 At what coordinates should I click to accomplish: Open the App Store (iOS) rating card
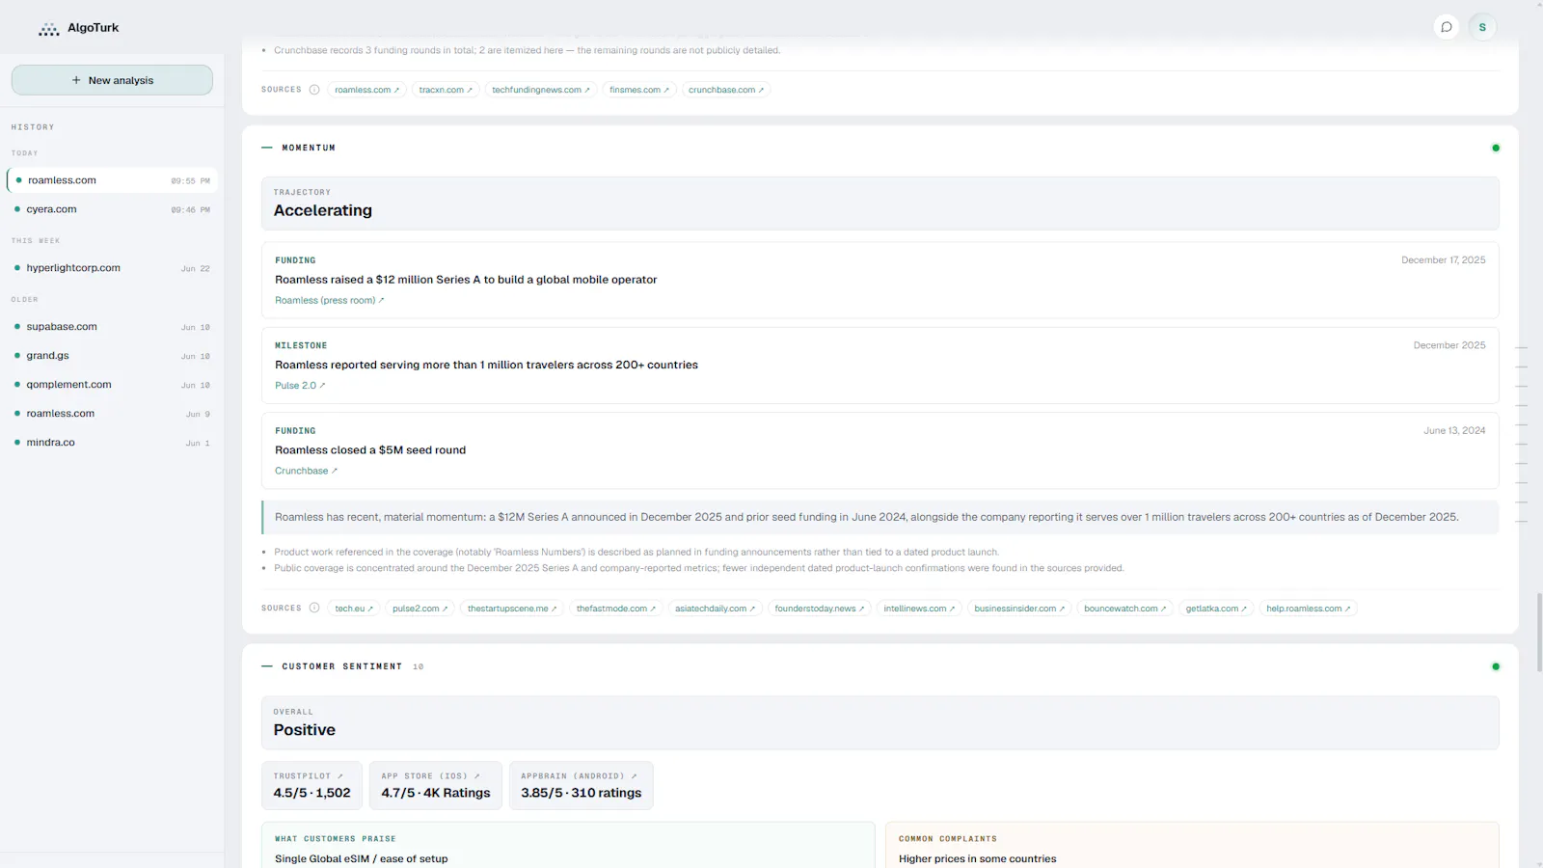pyautogui.click(x=435, y=785)
